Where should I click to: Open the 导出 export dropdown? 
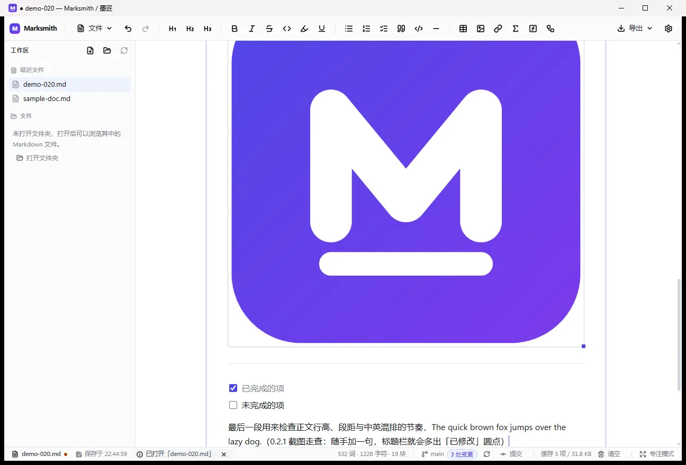tap(635, 29)
